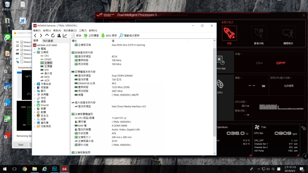Open Windows Start menu
Screen dimensions: 308x173
point(5,169)
